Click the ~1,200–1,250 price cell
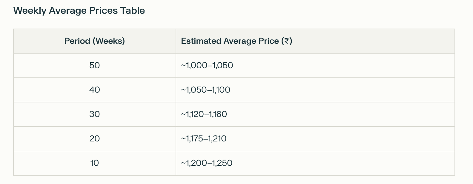The width and height of the screenshot is (473, 184). 207,163
